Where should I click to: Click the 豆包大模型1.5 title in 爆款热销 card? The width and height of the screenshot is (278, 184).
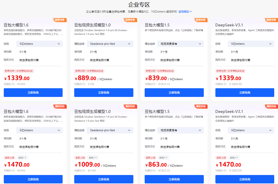point(157,112)
